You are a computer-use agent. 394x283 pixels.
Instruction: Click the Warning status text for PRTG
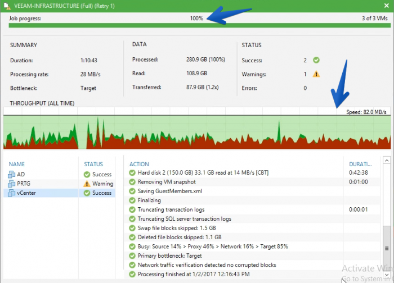pyautogui.click(x=103, y=184)
